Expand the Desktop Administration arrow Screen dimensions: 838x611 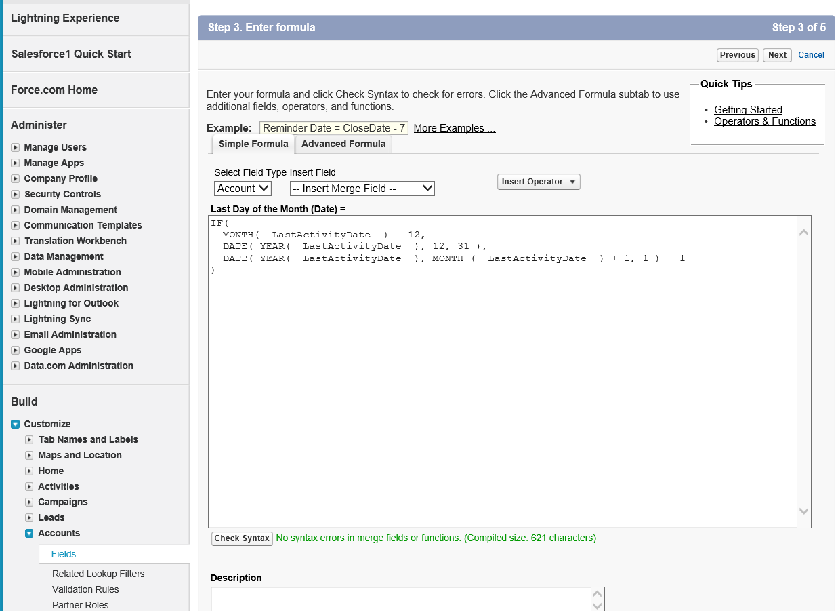coord(16,288)
